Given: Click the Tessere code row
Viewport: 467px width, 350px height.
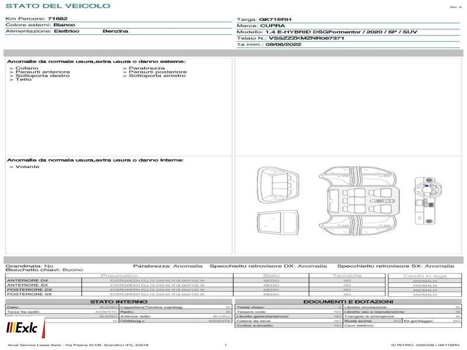Looking at the screenshot, I should [x=288, y=311].
